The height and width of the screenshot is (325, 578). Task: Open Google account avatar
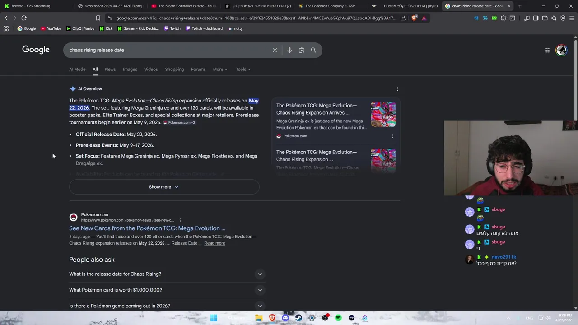pyautogui.click(x=561, y=50)
